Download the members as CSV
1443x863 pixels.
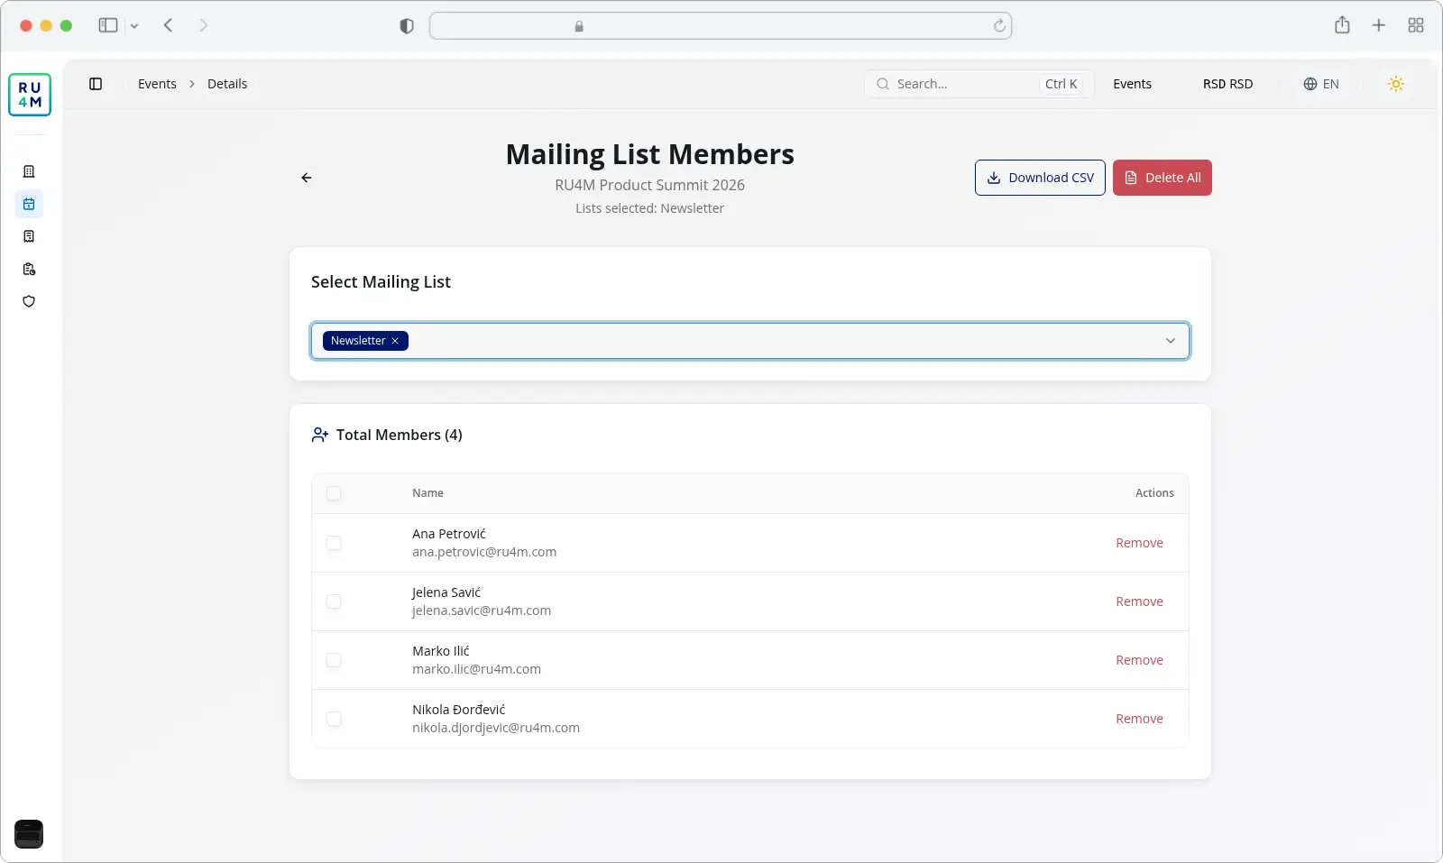point(1040,178)
